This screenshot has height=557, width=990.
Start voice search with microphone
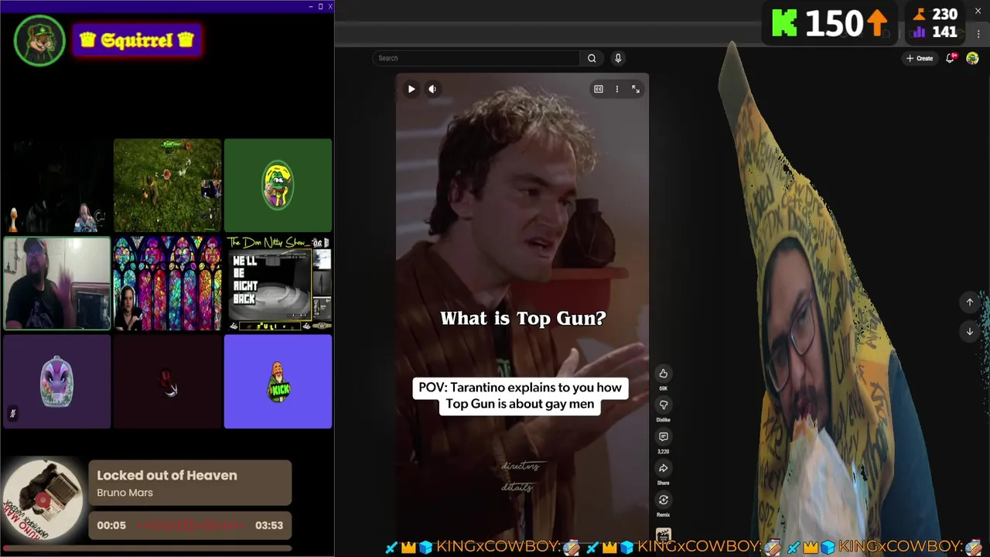[x=618, y=58]
